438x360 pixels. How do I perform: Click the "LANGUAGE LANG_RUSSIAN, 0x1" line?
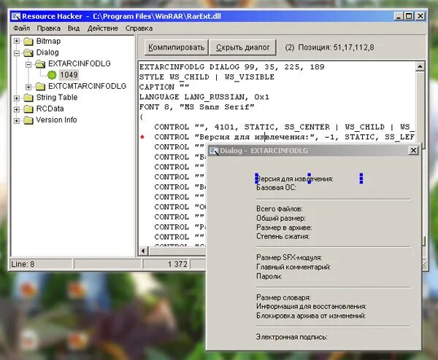204,97
